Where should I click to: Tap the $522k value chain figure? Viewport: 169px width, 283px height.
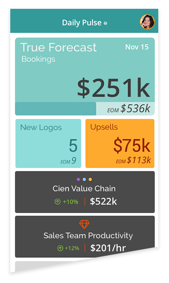pos(103,201)
